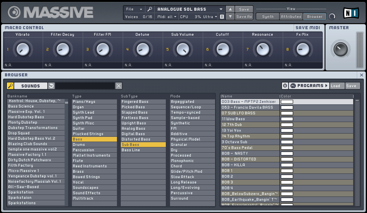Select the Bass Science bank

pos(36,106)
